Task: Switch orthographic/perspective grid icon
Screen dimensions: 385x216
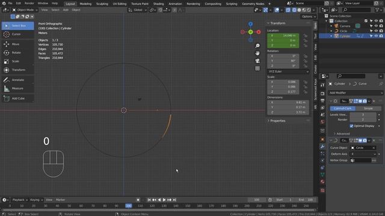Action: tap(257, 68)
